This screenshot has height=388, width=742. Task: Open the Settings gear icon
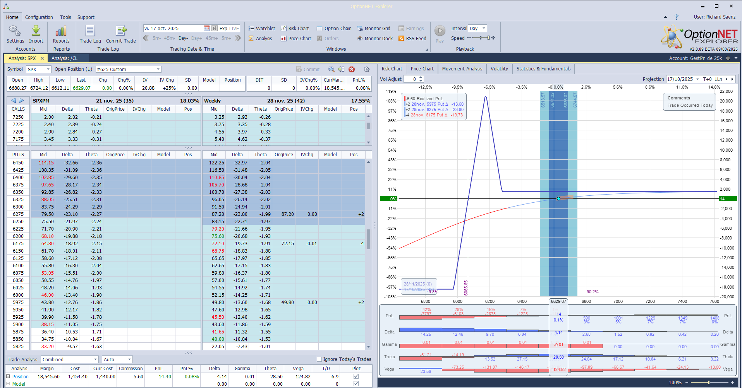pyautogui.click(x=15, y=31)
